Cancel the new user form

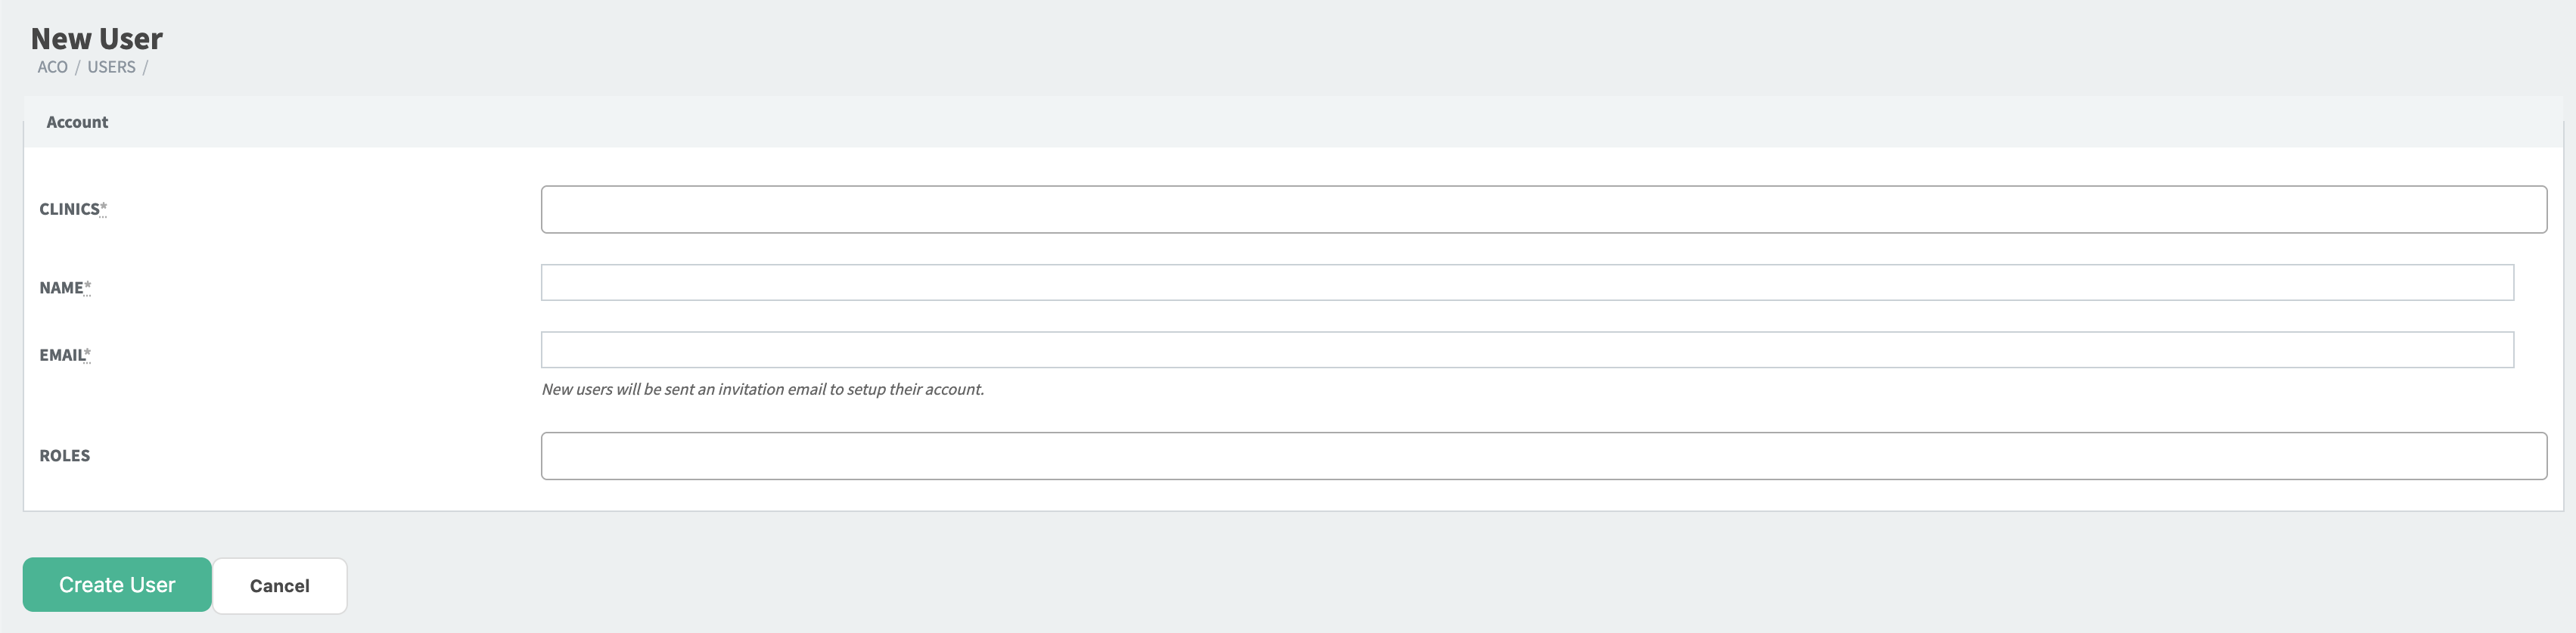click(x=279, y=585)
